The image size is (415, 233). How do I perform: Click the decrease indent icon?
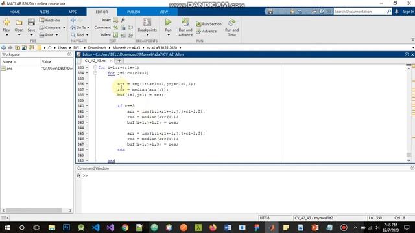130,35
